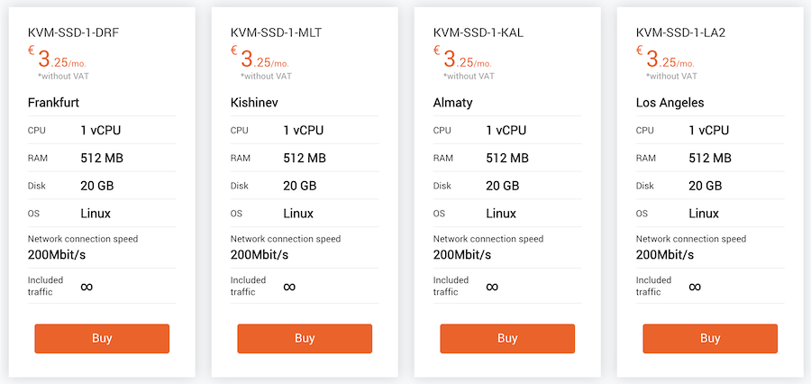Select the KVM-SSD-1-DRF plan title
Viewport: 811px width, 384px height.
tap(74, 33)
